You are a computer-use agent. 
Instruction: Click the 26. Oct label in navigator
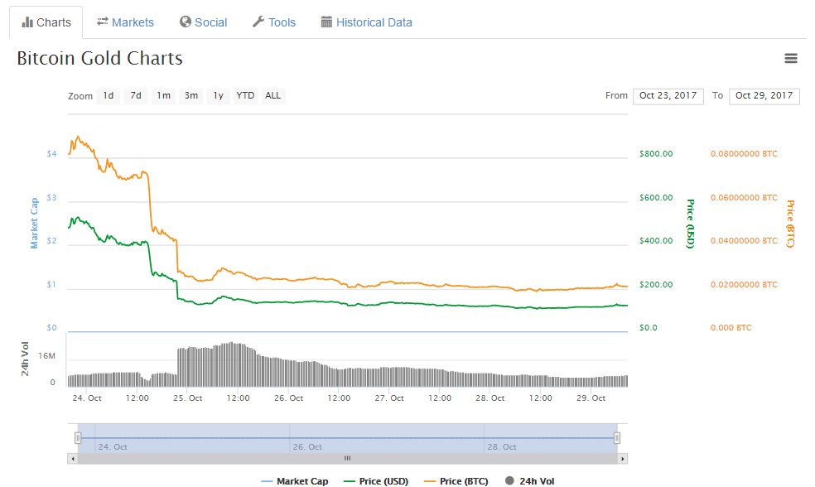pos(307,447)
